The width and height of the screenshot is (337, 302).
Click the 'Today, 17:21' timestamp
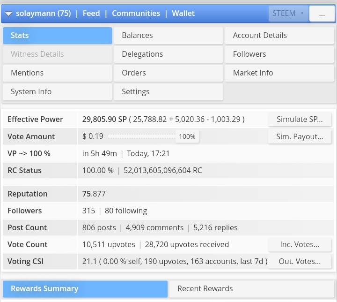[148, 154]
